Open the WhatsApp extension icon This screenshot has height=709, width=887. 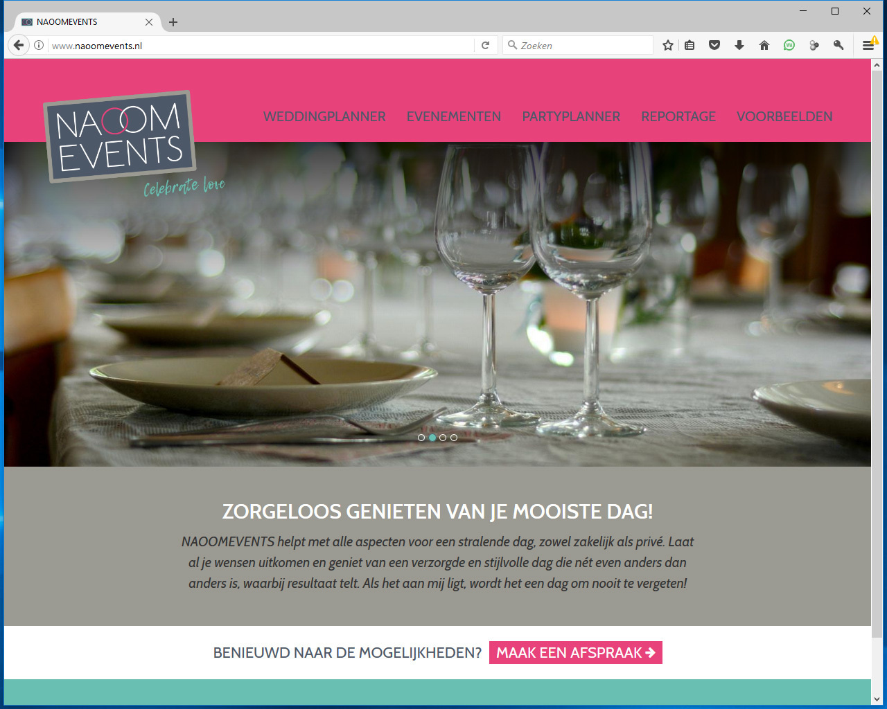(x=789, y=45)
